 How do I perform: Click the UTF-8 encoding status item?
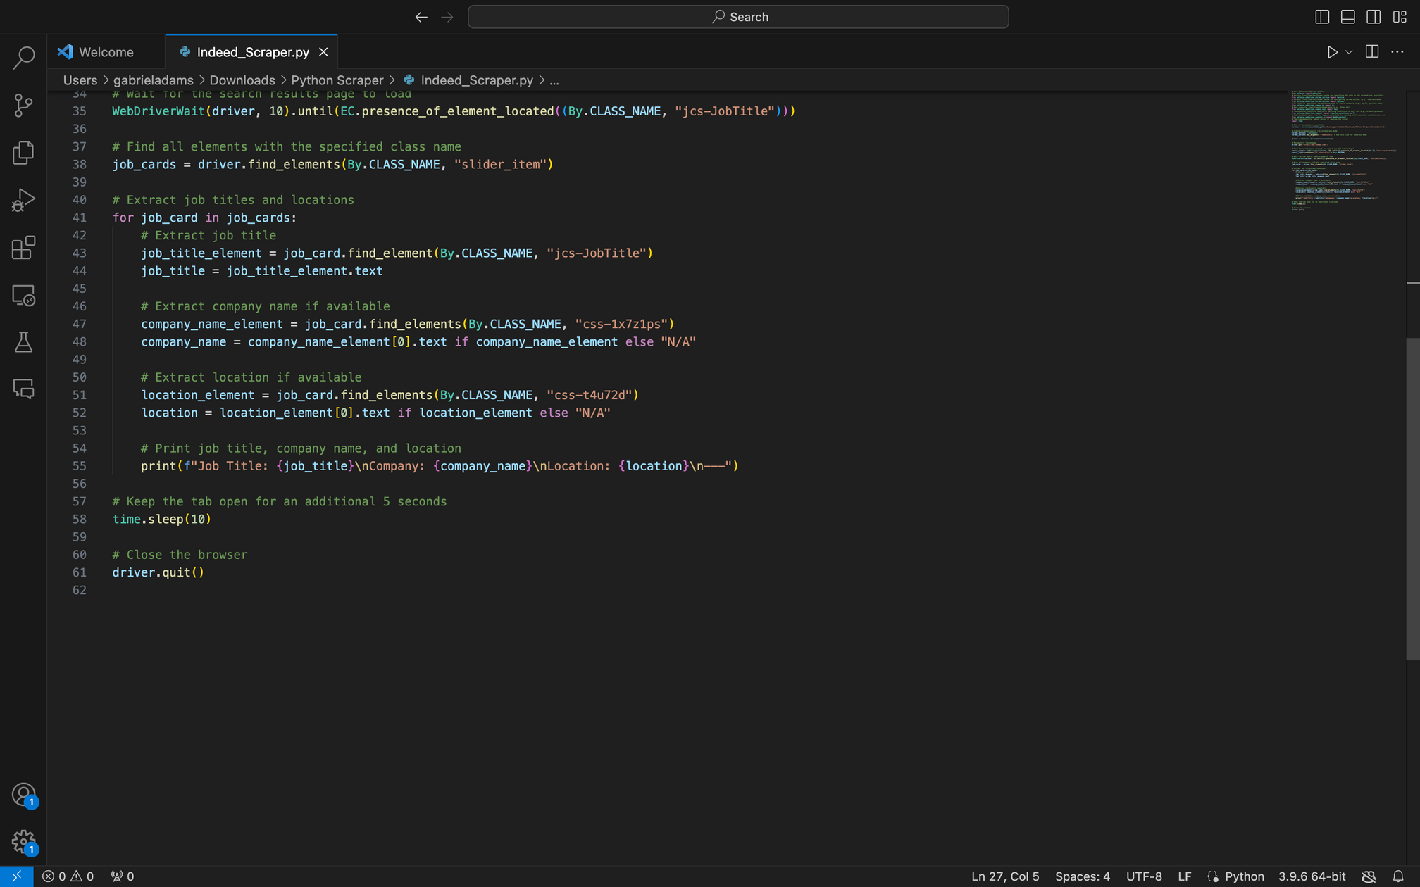point(1143,876)
